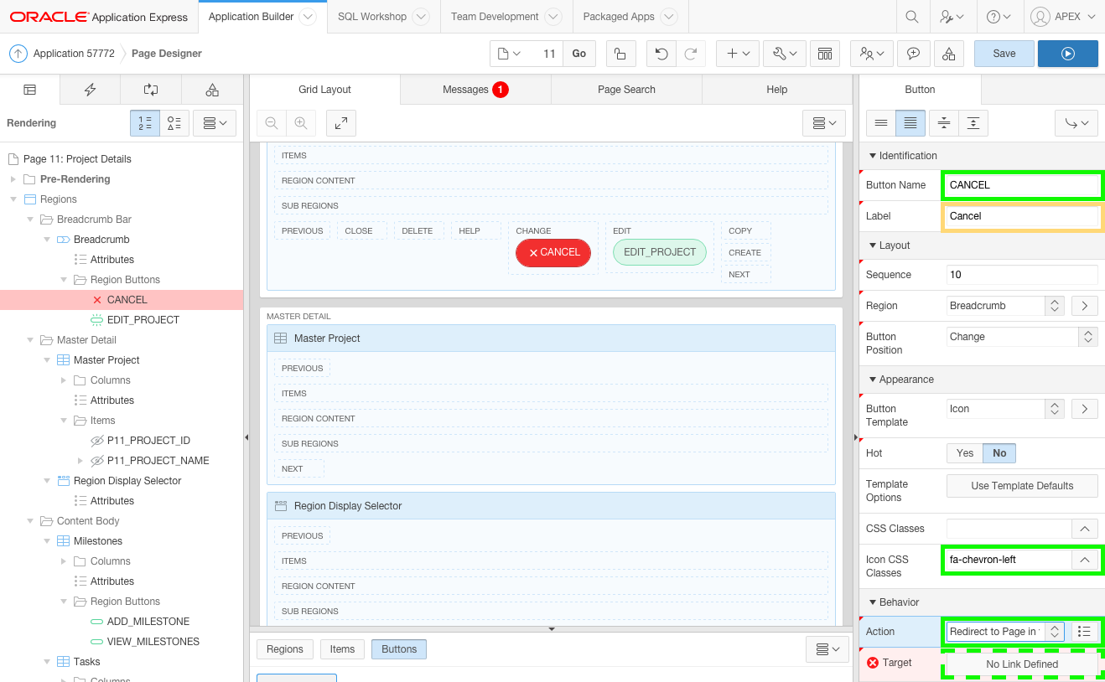
Task: Open the grid layout options menu
Action: (824, 123)
